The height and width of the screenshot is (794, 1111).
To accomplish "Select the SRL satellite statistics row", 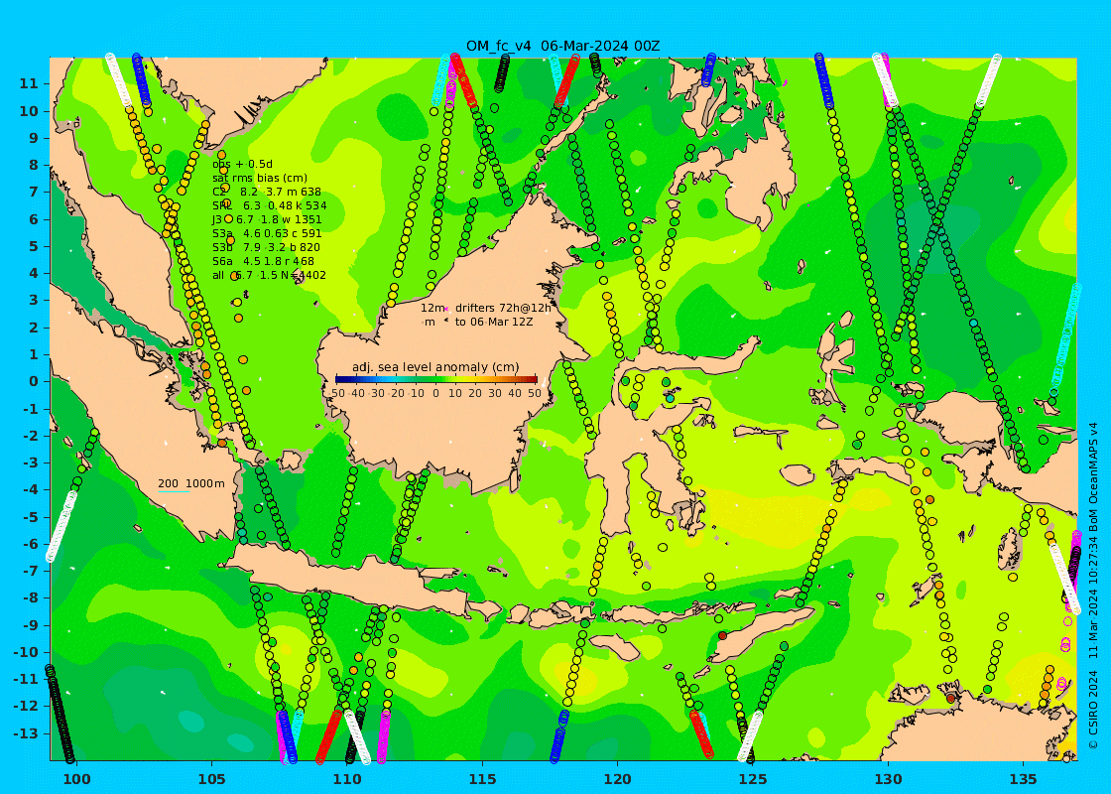I will coord(269,205).
